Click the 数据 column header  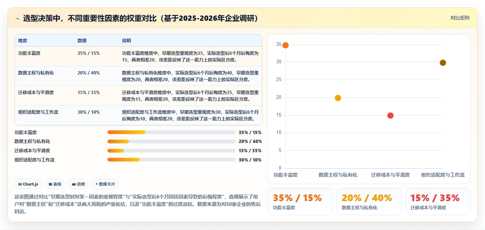point(82,41)
